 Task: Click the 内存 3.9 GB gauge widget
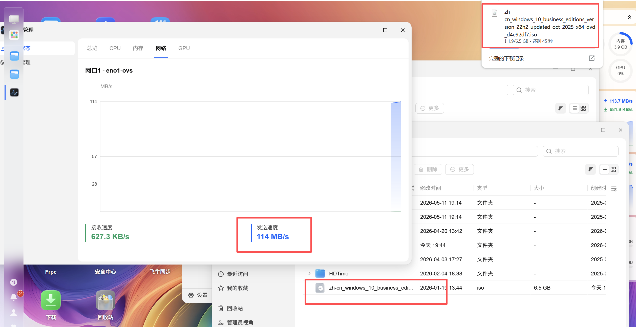620,44
